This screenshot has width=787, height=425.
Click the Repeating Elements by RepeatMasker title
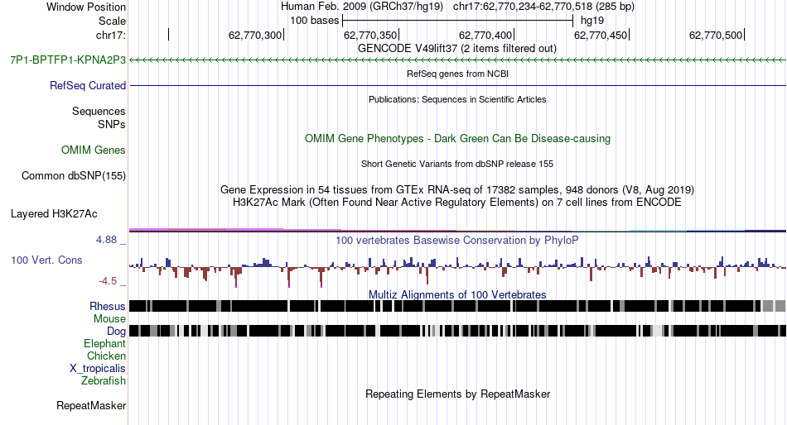[457, 394]
